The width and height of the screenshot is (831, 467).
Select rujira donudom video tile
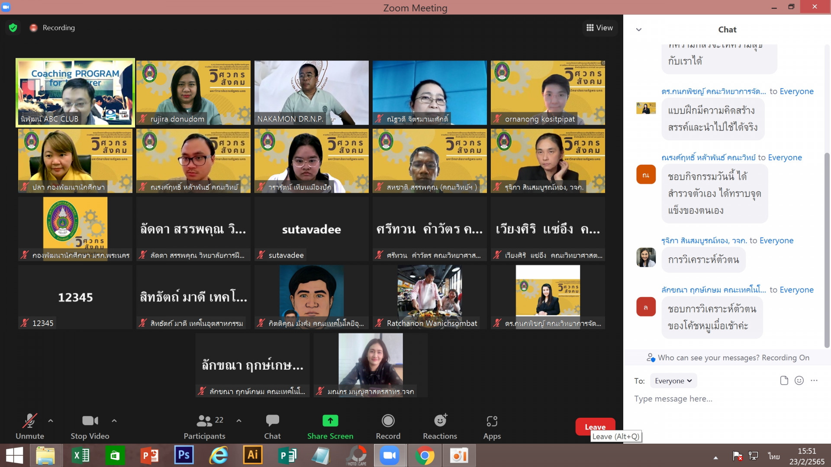click(x=193, y=93)
